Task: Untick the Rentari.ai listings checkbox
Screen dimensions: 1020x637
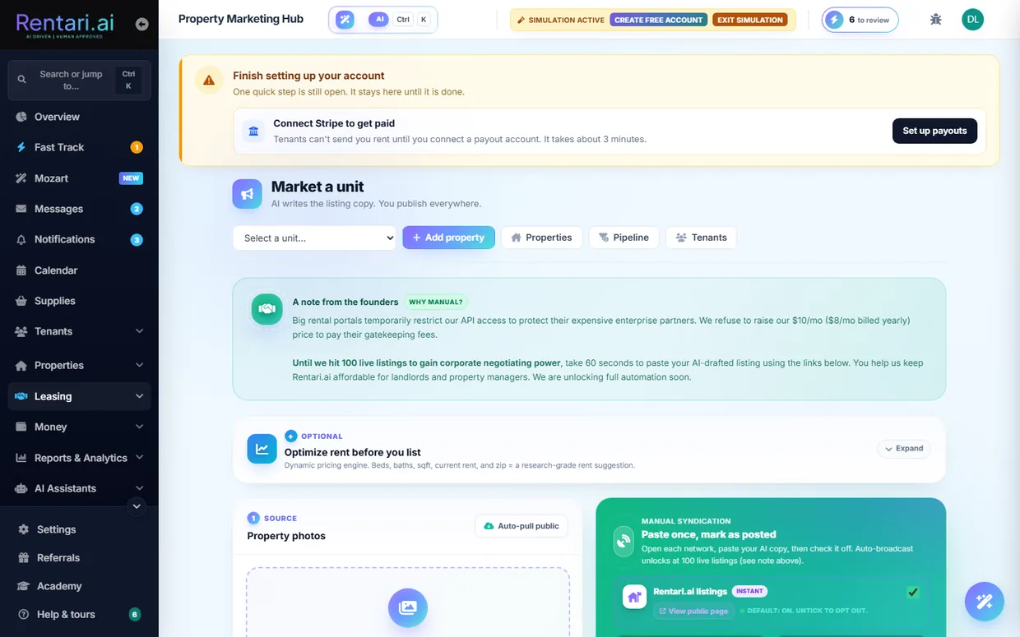Action: coord(912,592)
